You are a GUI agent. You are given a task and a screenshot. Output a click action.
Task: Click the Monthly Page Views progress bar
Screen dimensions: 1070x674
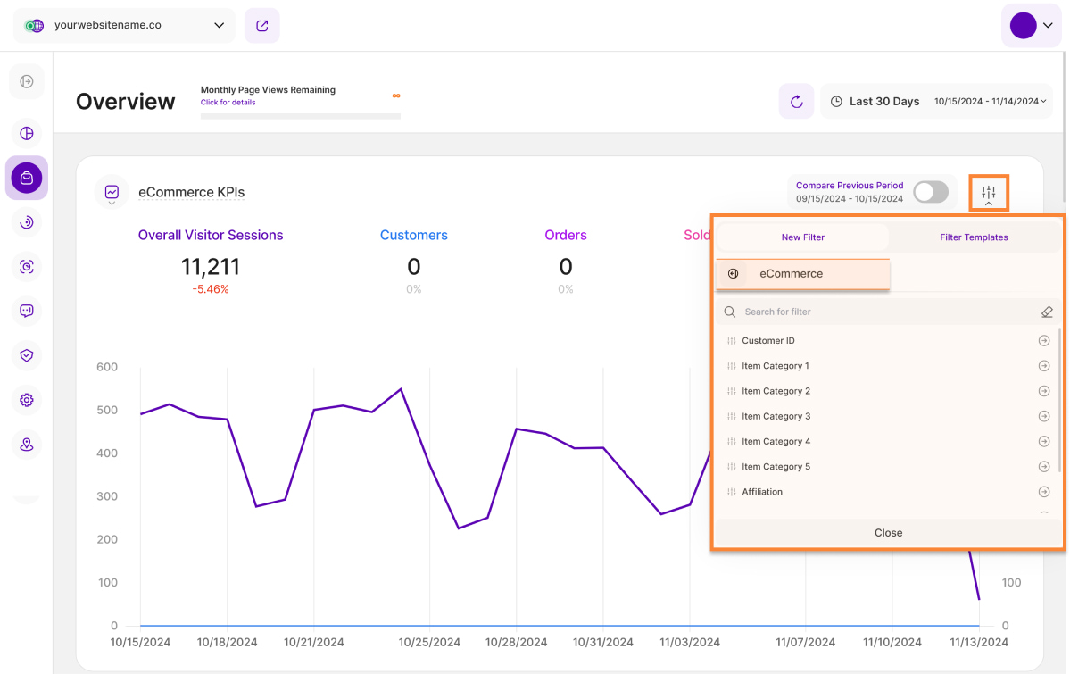pyautogui.click(x=300, y=116)
